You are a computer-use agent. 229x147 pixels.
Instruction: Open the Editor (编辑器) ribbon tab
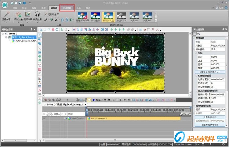click(54, 8)
